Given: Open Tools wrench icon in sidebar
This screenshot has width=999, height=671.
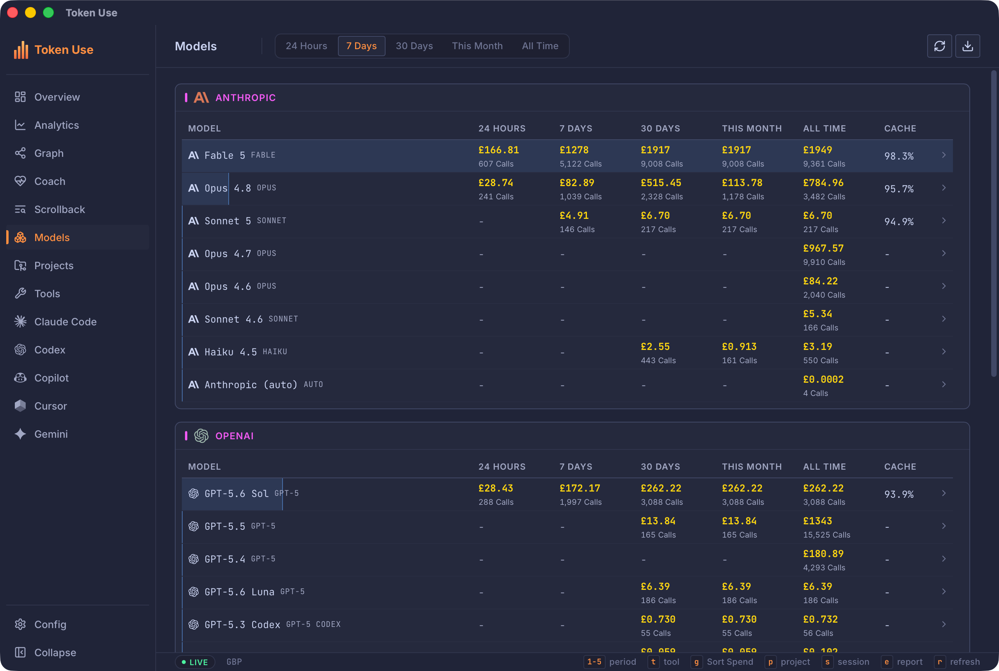Looking at the screenshot, I should (x=20, y=293).
